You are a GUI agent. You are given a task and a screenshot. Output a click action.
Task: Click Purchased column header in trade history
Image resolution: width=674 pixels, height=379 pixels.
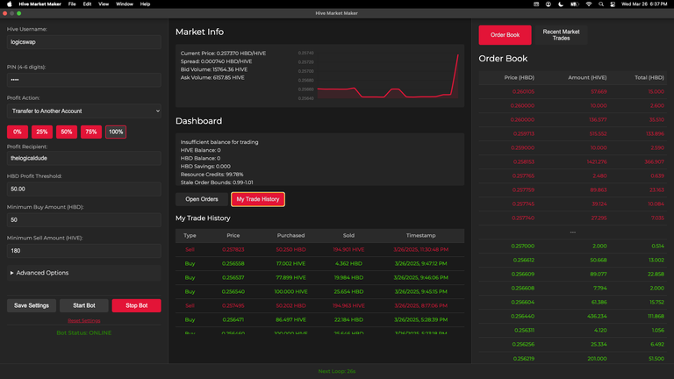tap(290, 235)
